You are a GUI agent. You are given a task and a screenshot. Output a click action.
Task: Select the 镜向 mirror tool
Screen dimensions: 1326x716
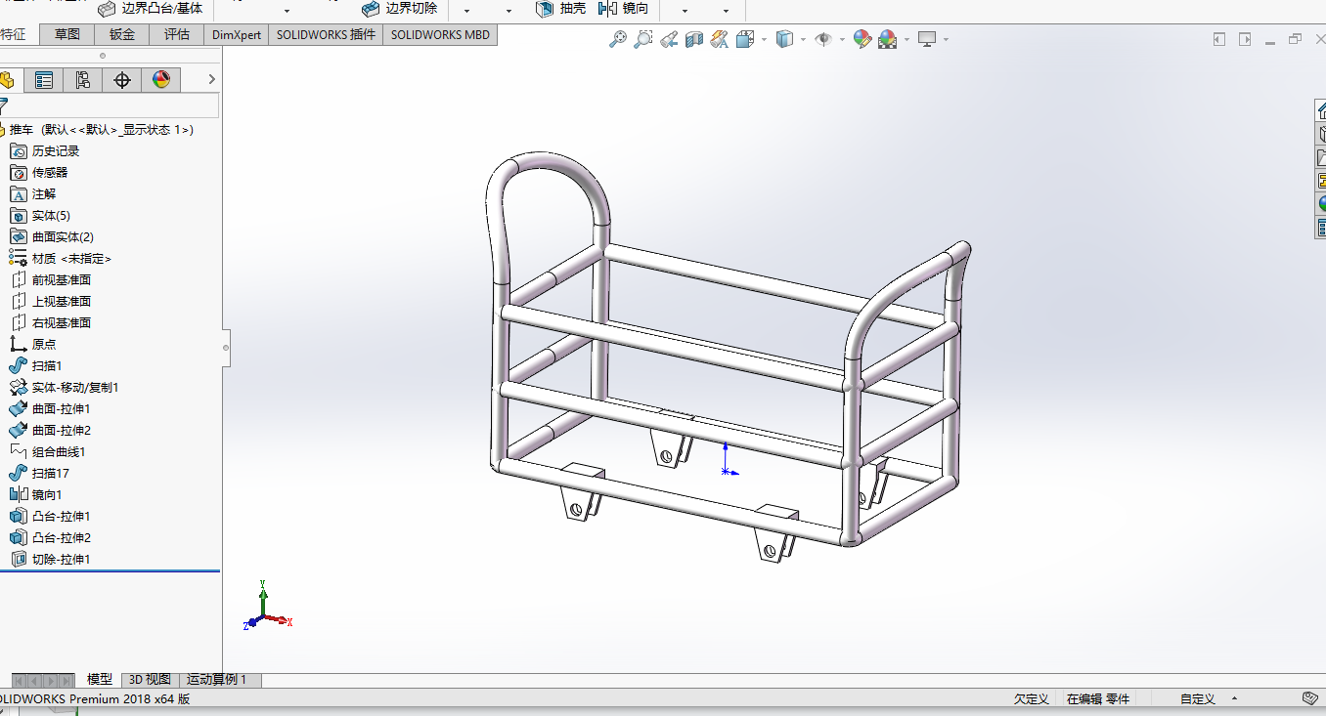(623, 9)
